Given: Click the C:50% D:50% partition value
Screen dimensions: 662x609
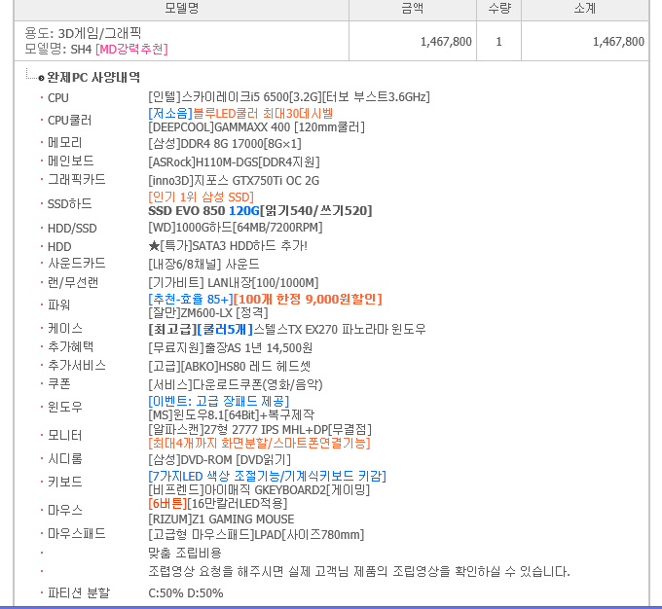Looking at the screenshot, I should 186,593.
